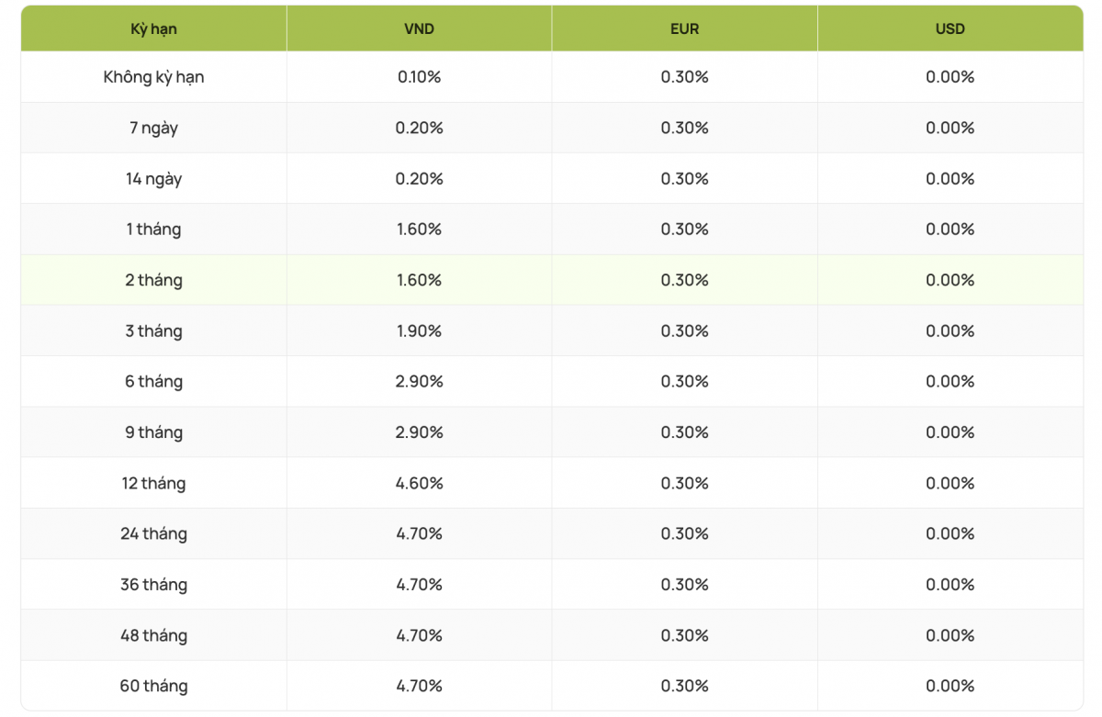Viewport: 1102px width, 717px height.
Task: Select the 24 tháng term label
Action: pyautogui.click(x=153, y=533)
